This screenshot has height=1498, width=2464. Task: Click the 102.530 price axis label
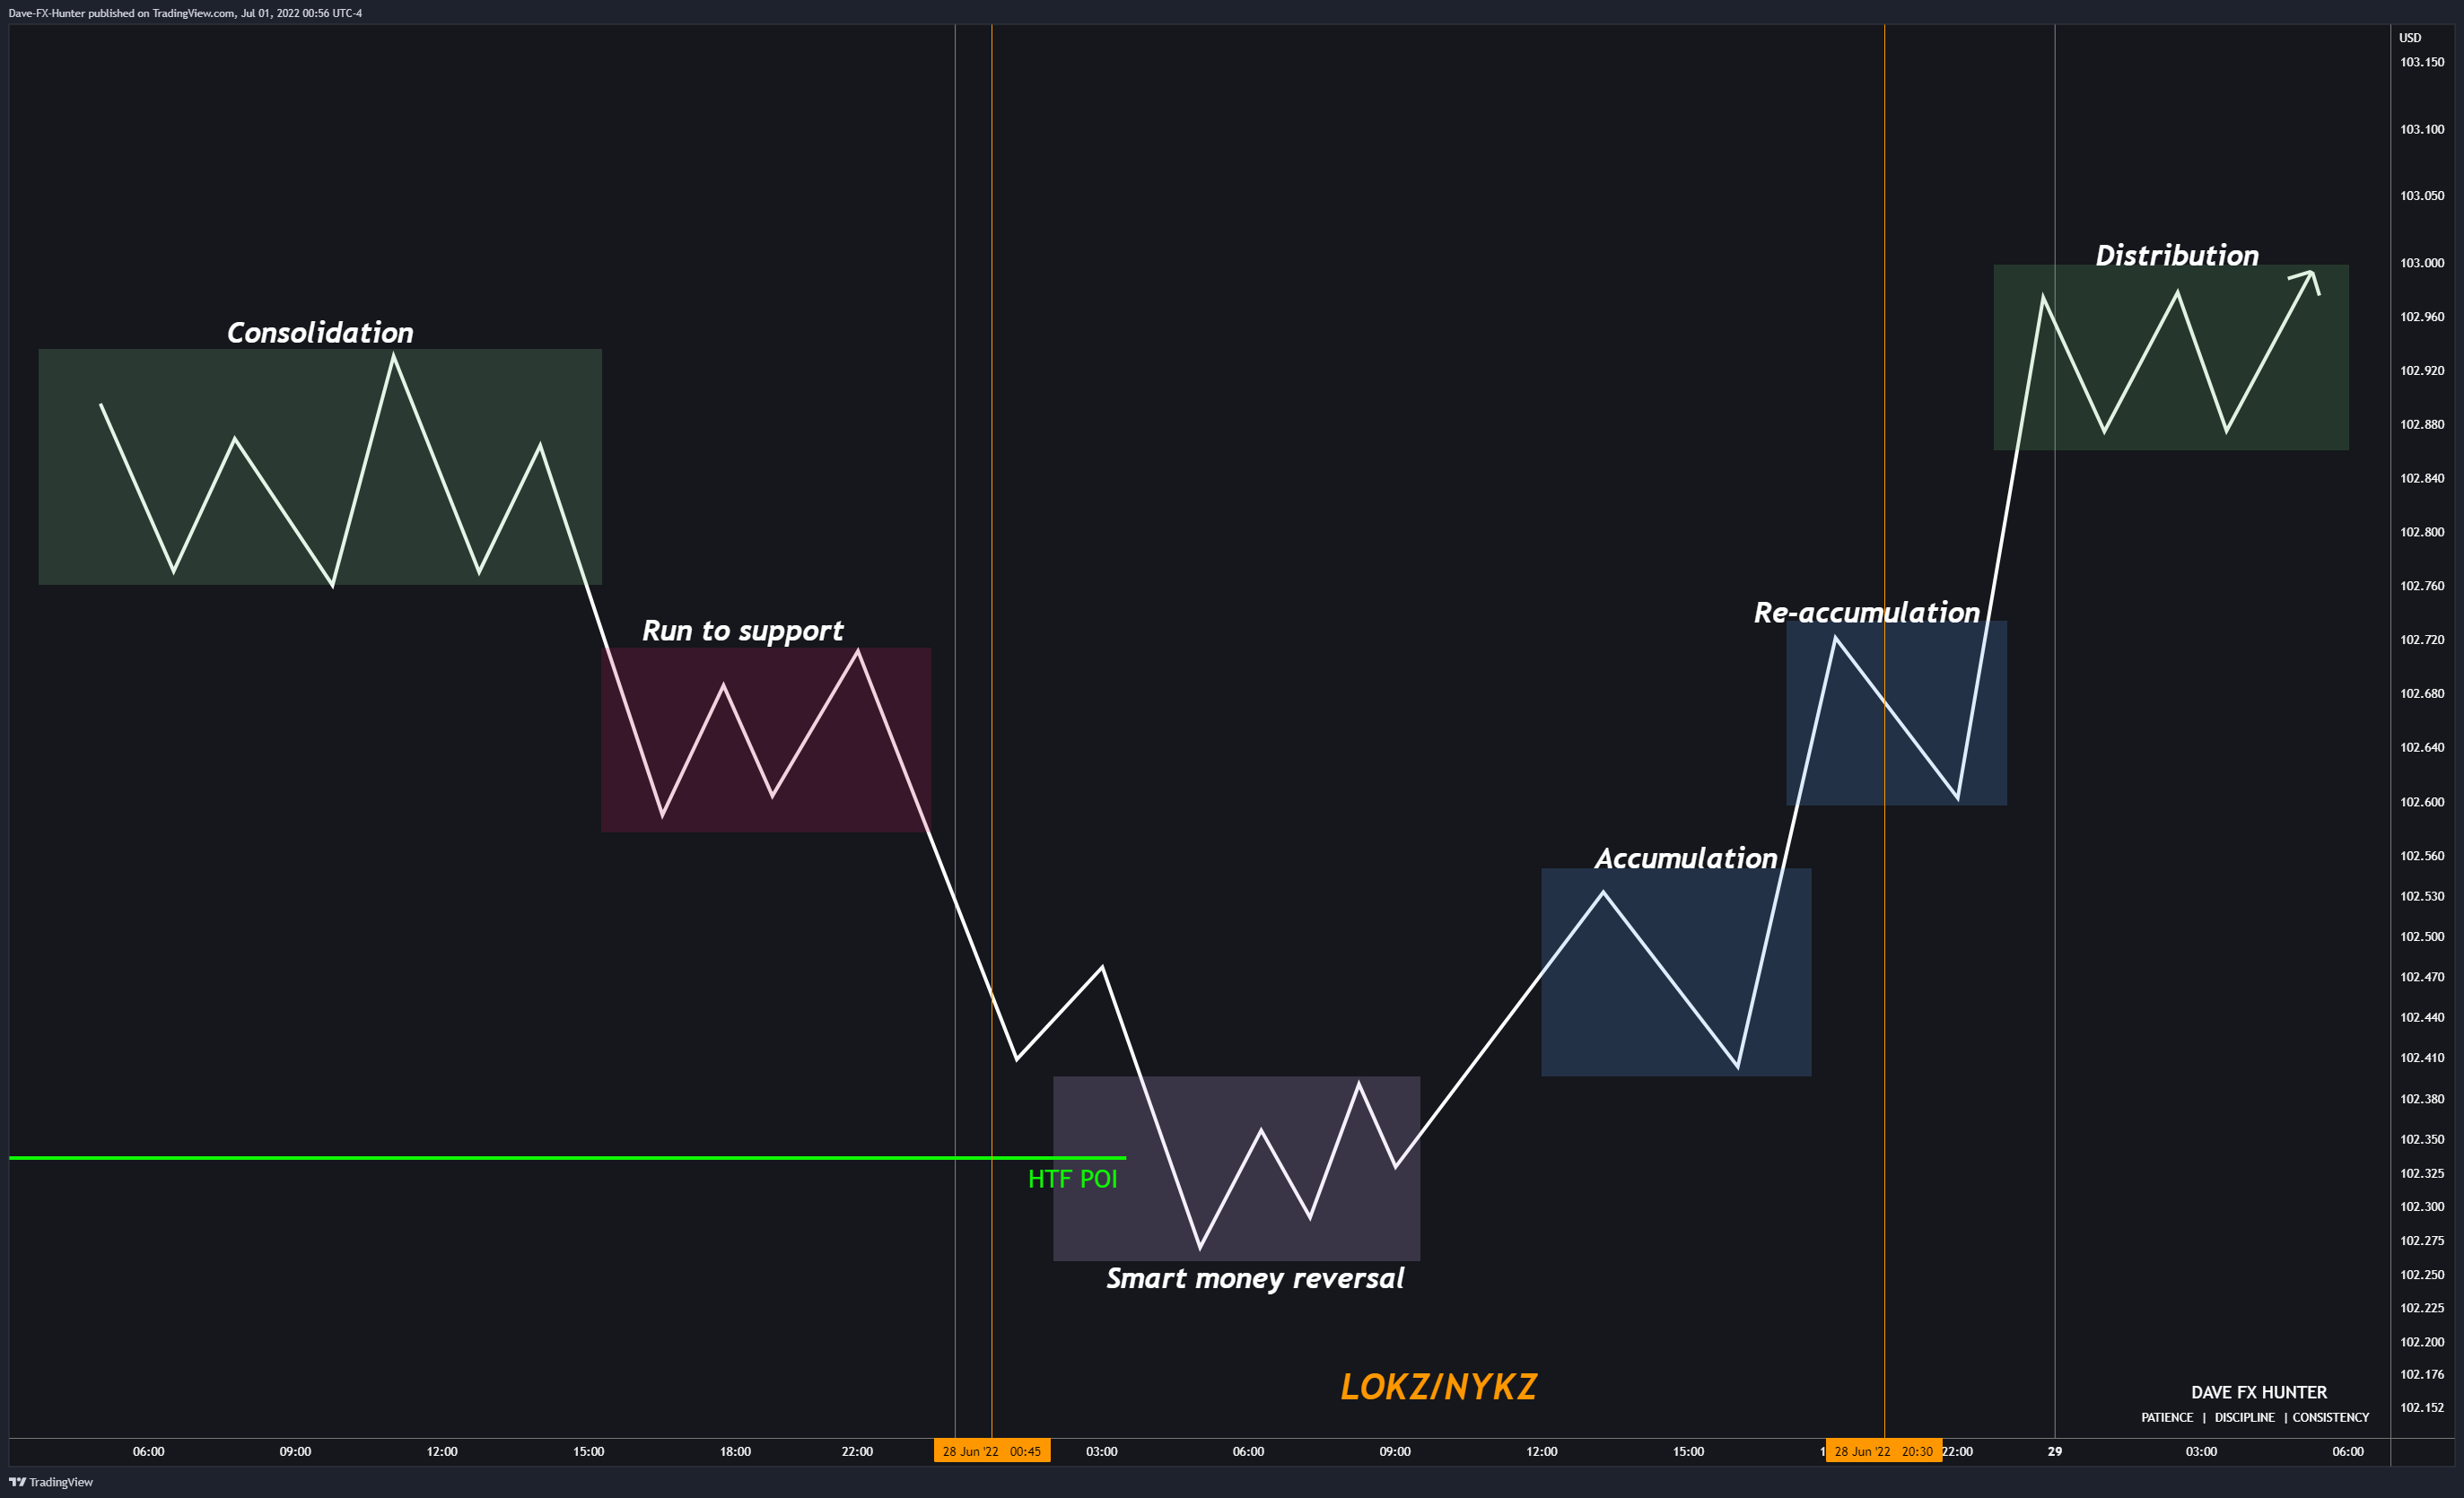[x=2422, y=896]
